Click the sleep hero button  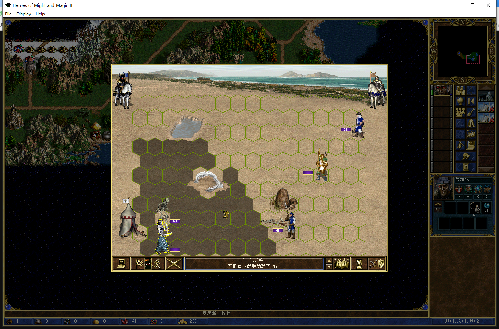point(471,101)
